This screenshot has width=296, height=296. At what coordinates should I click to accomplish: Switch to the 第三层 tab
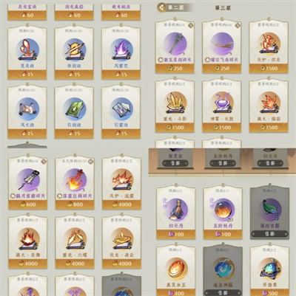223,8
